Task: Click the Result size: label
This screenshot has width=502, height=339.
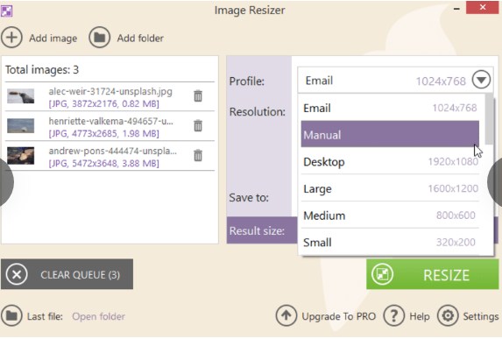Action: [257, 230]
